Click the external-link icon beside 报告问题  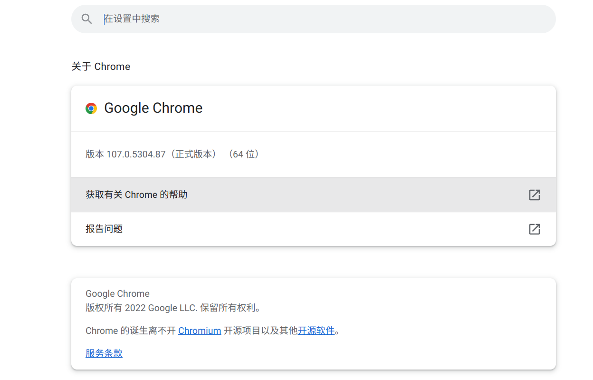click(x=535, y=229)
